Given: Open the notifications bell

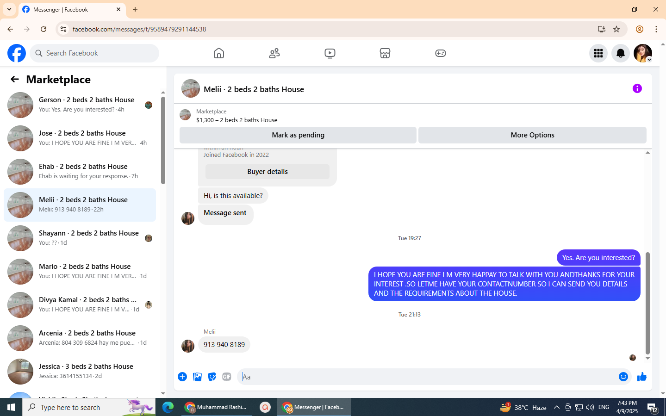Looking at the screenshot, I should tap(621, 53).
